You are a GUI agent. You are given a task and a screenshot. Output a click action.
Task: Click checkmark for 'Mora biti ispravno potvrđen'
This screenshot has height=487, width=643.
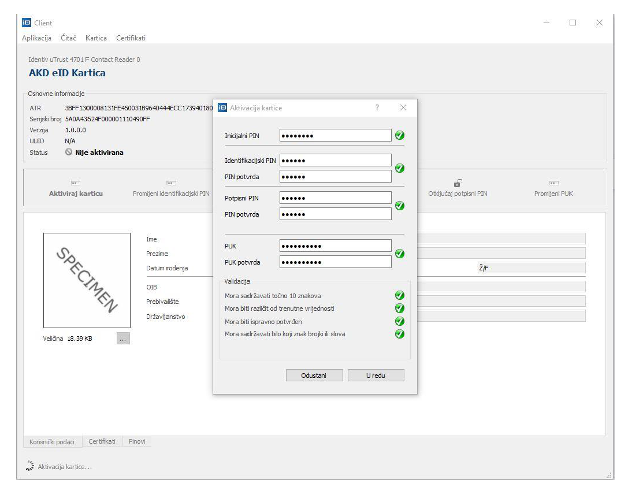[399, 321]
